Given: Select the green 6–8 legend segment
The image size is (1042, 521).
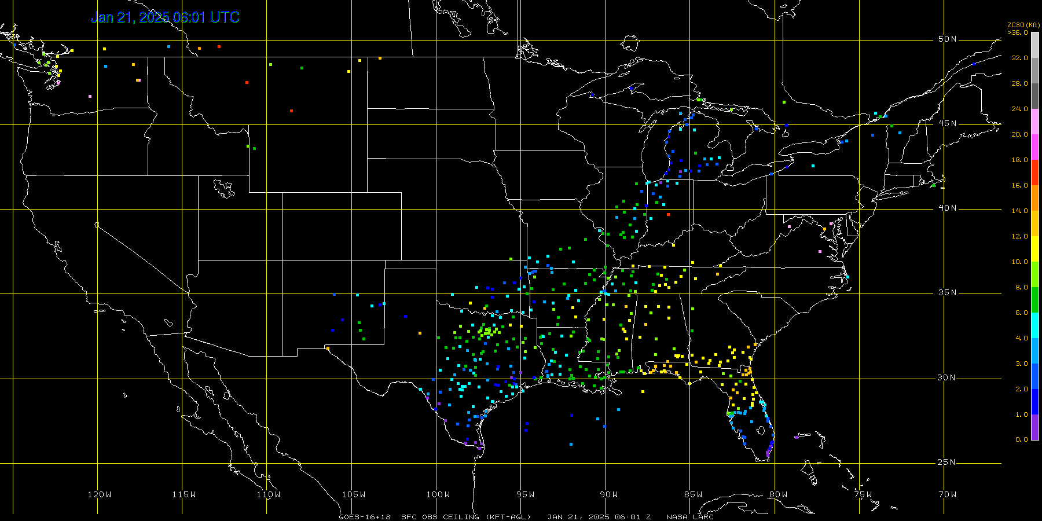Looking at the screenshot, I should pyautogui.click(x=1035, y=300).
